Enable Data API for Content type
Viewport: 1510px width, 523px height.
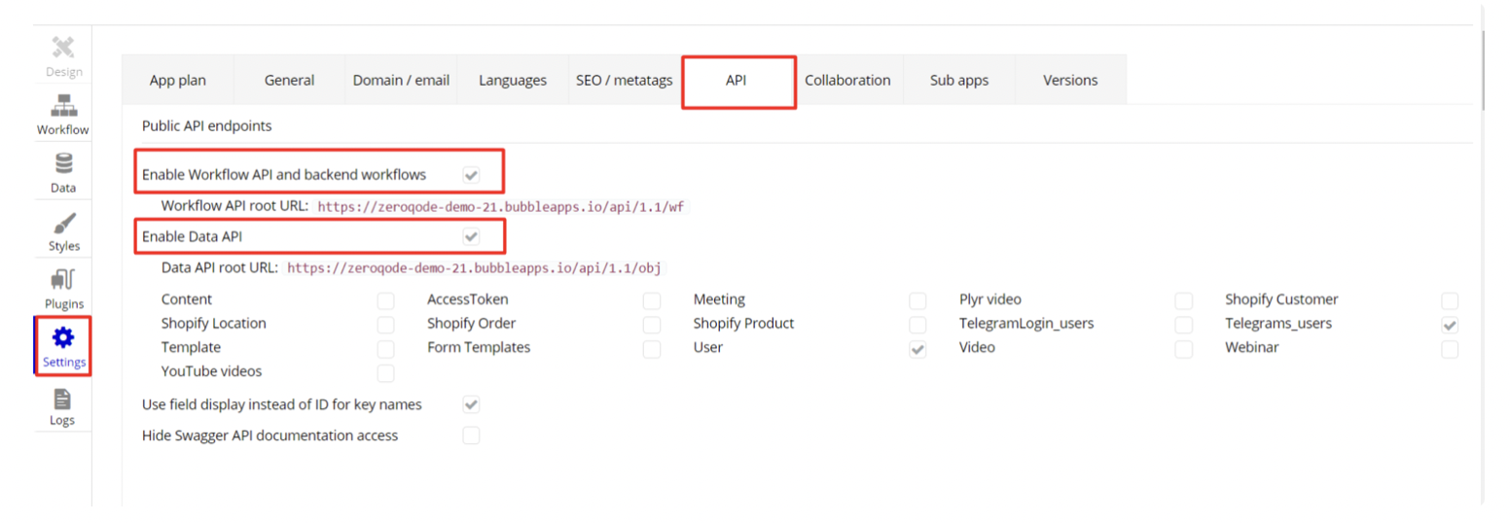pyautogui.click(x=386, y=300)
